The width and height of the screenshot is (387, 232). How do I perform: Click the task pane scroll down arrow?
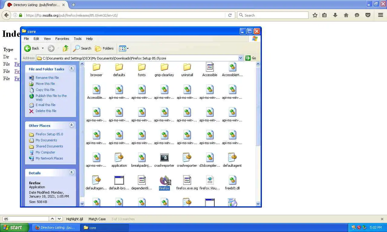click(x=82, y=204)
